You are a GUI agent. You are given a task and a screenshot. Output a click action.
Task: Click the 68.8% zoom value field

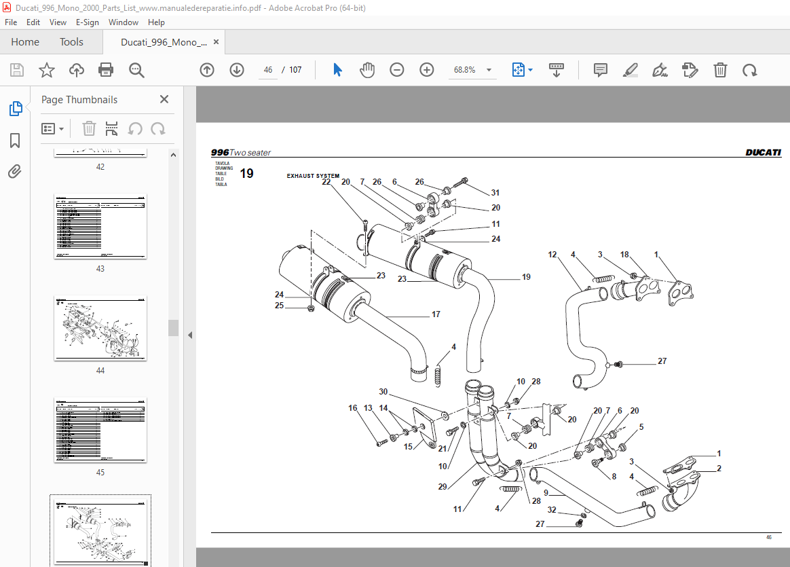(464, 70)
